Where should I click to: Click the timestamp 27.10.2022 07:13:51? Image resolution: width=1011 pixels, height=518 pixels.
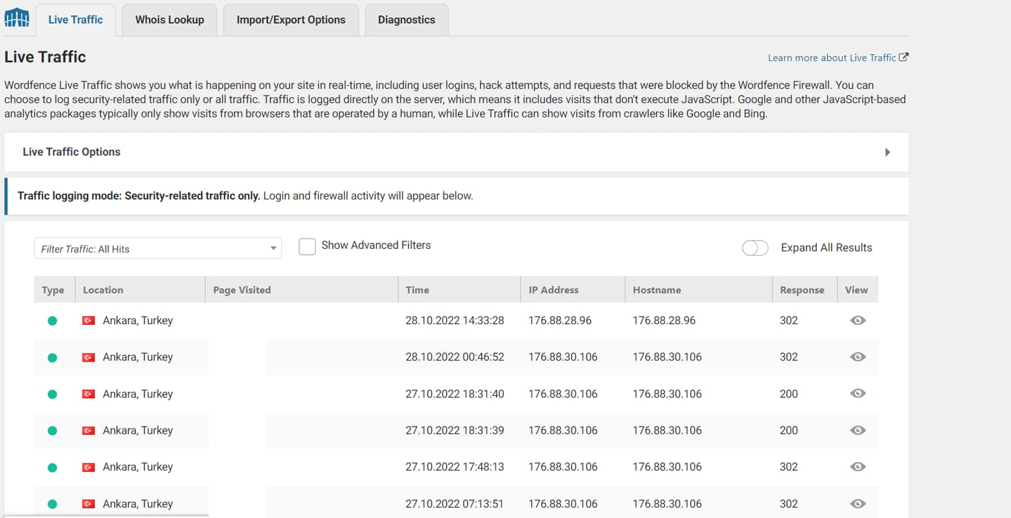[455, 503]
